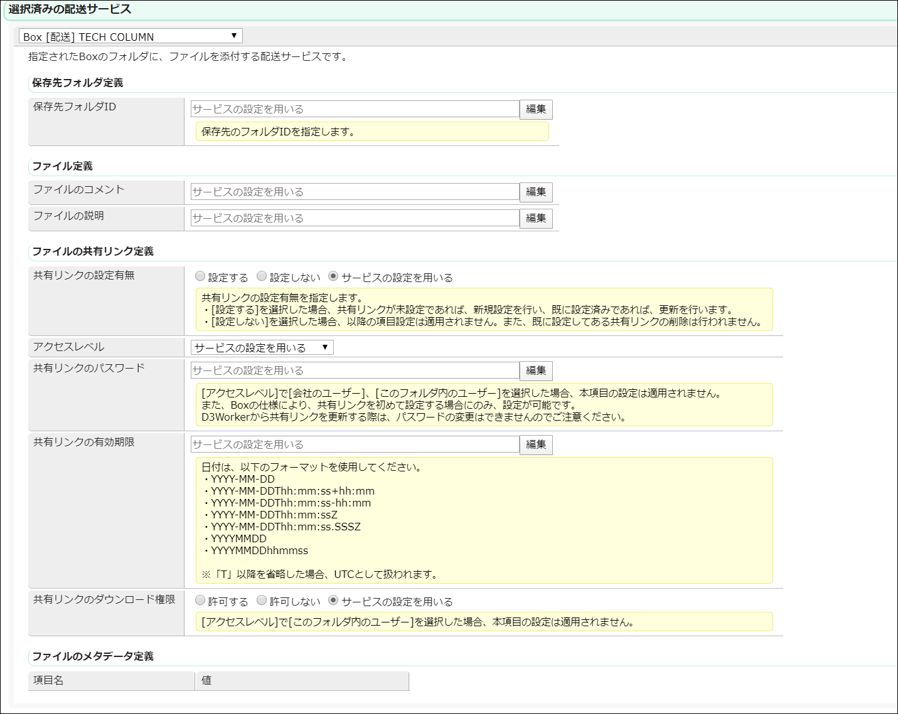This screenshot has height=714, width=898.
Task: Click the 共有リンクのパスワード input field
Action: click(355, 370)
